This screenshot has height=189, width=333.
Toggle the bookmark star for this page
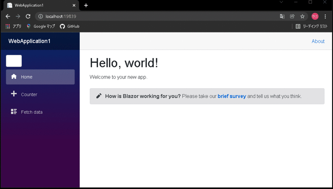303,16
